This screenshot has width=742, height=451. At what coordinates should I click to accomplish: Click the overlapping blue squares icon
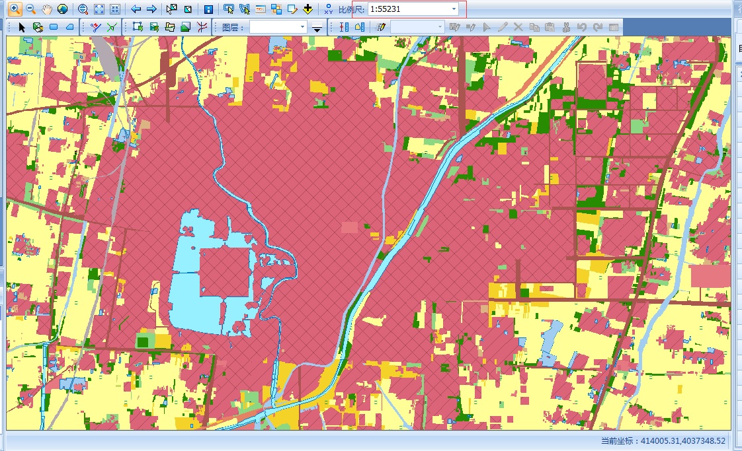(276, 9)
